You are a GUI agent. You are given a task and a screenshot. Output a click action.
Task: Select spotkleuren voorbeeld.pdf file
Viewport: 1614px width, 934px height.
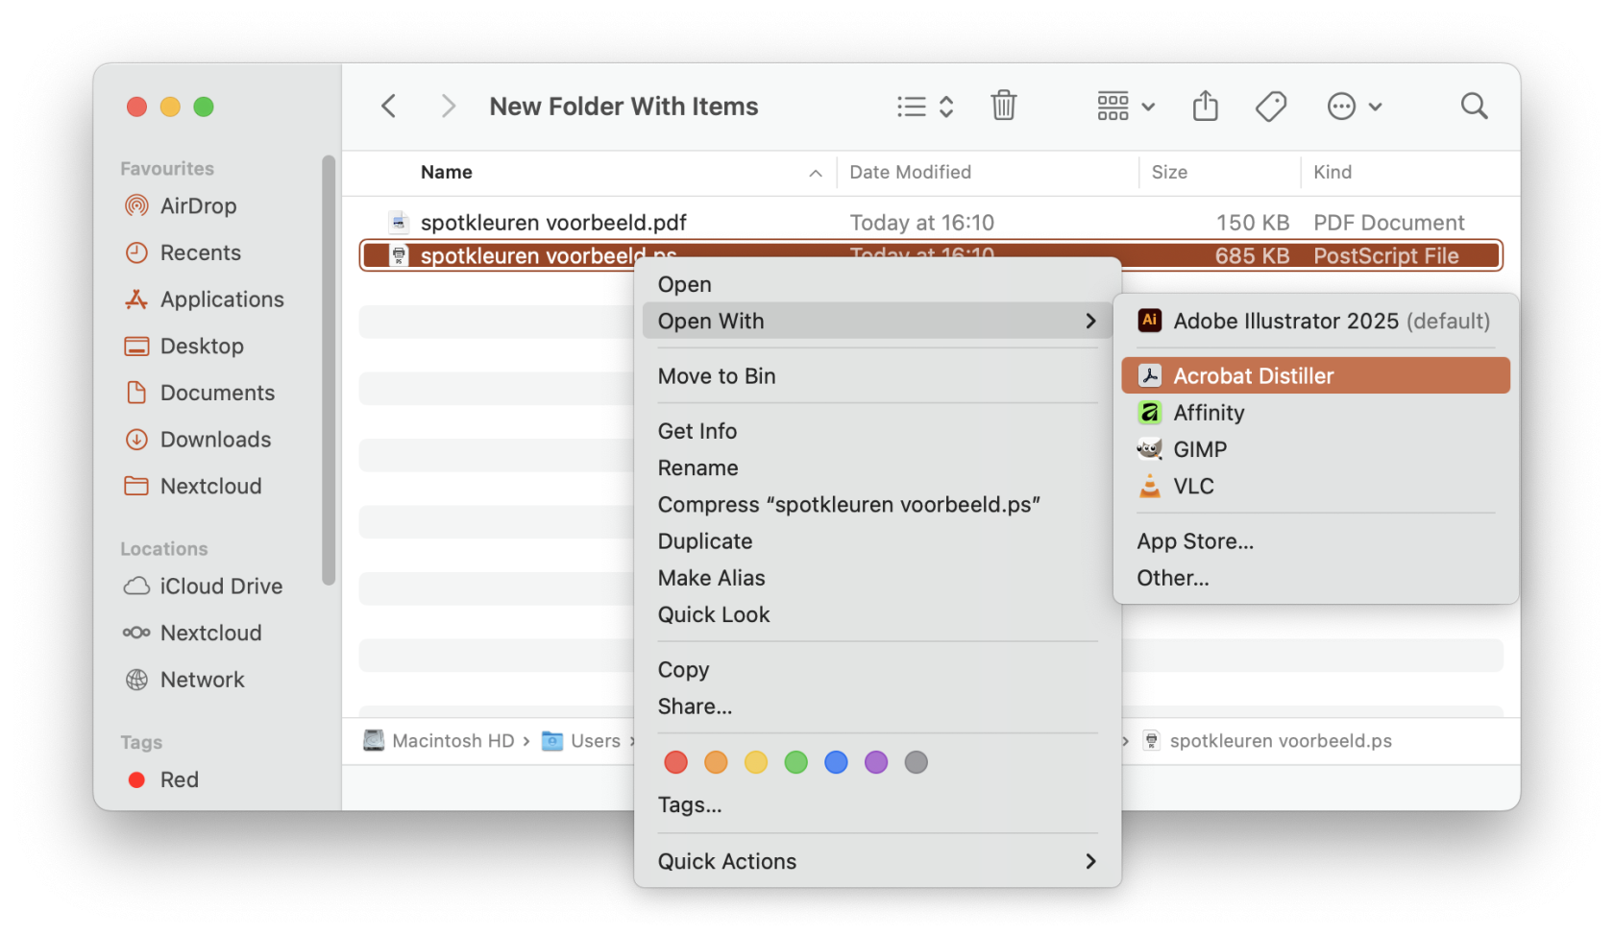pyautogui.click(x=931, y=223)
